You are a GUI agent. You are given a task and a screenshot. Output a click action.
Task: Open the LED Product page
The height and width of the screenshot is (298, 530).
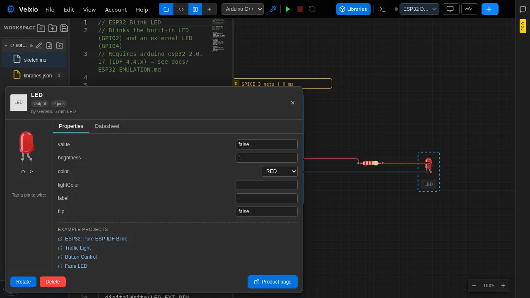tap(272, 282)
